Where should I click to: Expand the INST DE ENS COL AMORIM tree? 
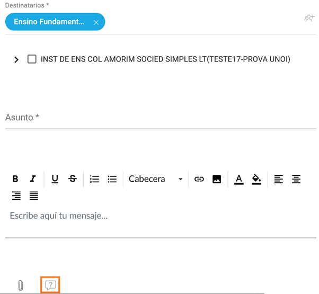pyautogui.click(x=16, y=60)
